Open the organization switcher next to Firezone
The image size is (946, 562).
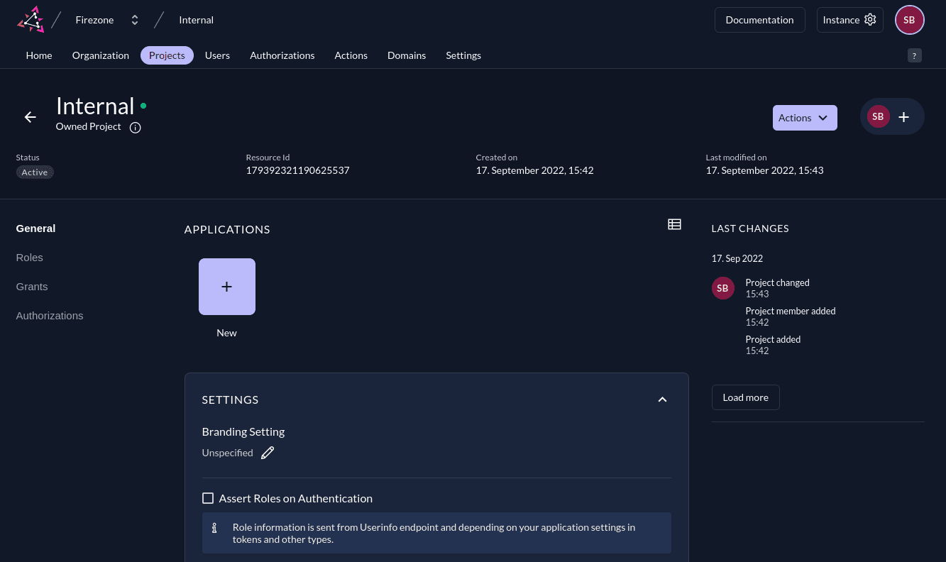coord(134,19)
